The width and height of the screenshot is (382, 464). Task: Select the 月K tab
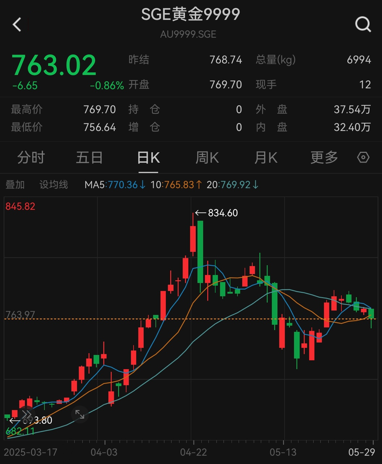pos(266,158)
